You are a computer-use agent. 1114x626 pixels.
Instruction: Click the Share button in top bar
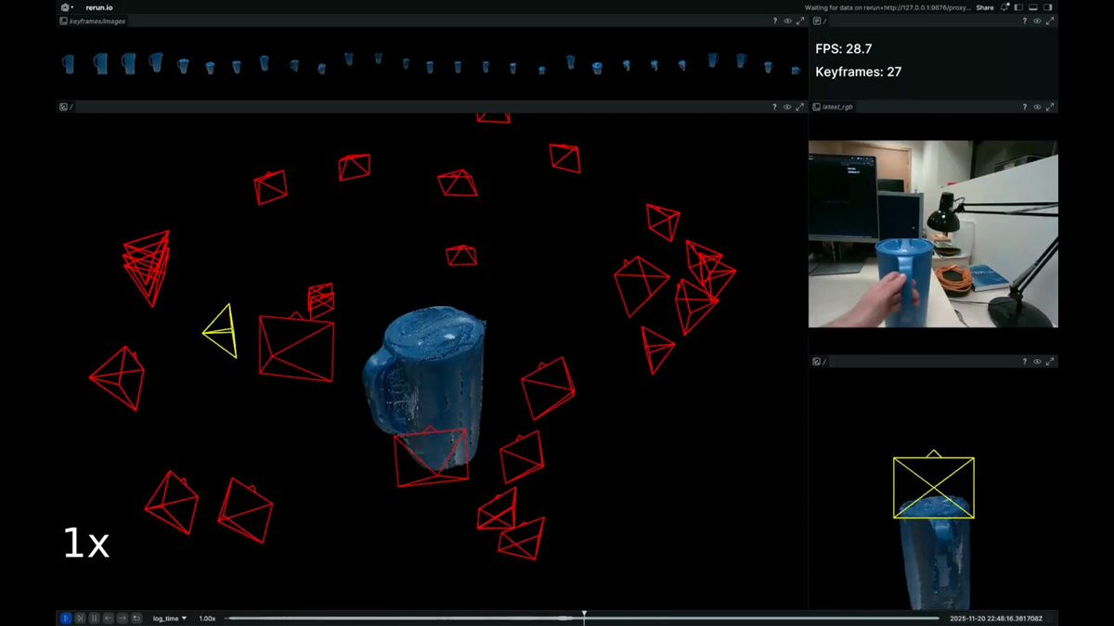[985, 6]
